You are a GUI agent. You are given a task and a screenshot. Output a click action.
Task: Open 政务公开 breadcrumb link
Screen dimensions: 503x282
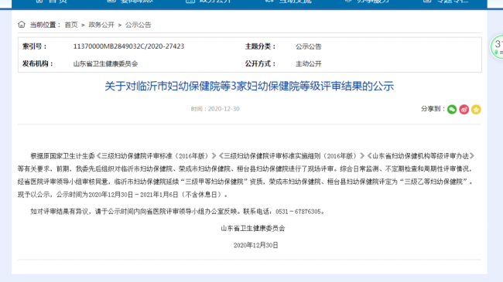click(101, 25)
